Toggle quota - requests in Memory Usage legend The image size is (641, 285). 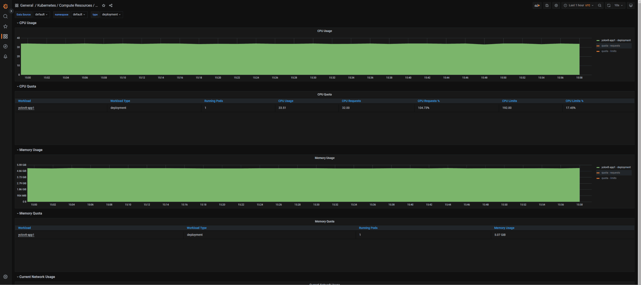pos(610,173)
